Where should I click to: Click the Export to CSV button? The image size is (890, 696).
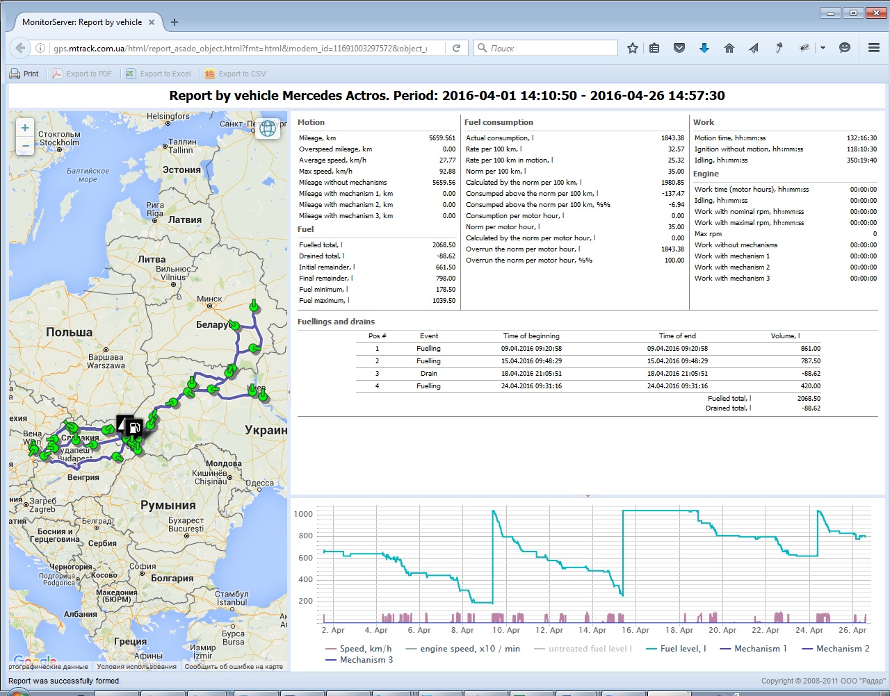pos(235,74)
